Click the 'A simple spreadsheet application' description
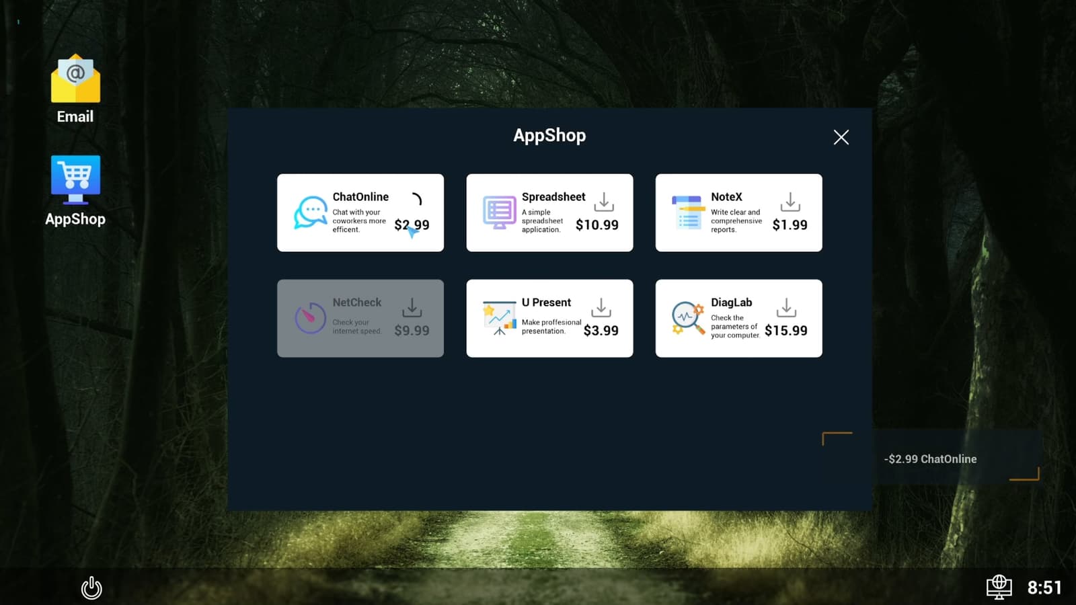Screen dimensions: 1076x605 (x=542, y=221)
